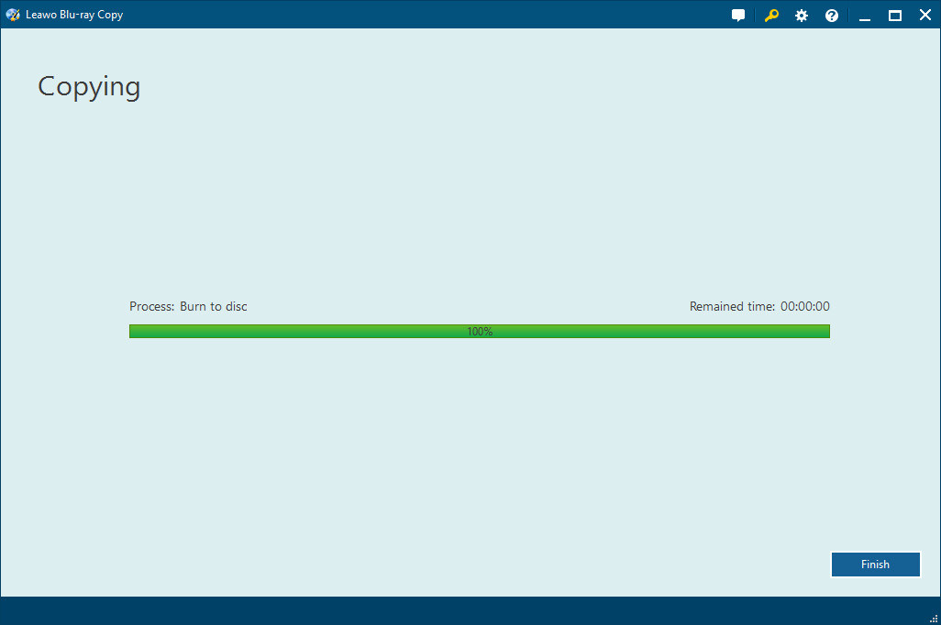This screenshot has width=941, height=625.
Task: Click the "Remained time:" label
Action: (x=732, y=307)
